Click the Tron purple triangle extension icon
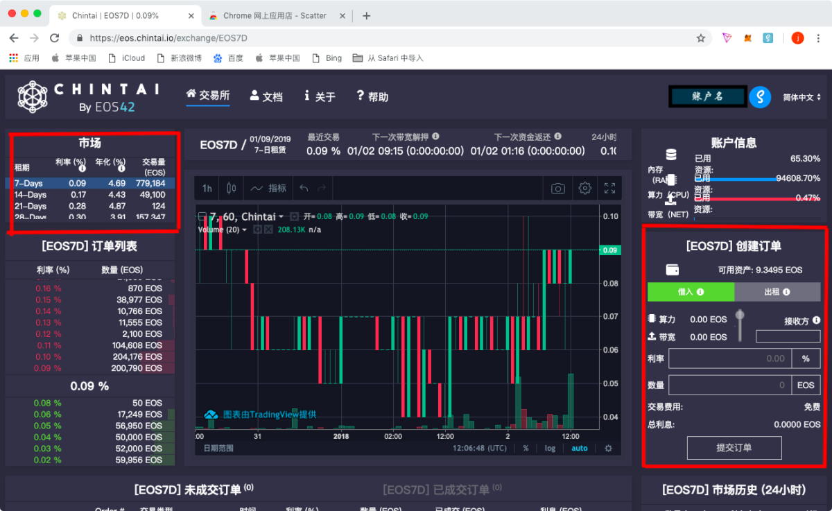Image resolution: width=832 pixels, height=511 pixels. click(x=727, y=38)
